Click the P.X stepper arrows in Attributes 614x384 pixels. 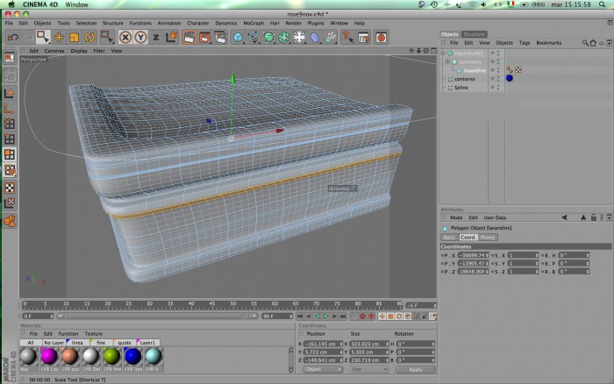(487, 255)
